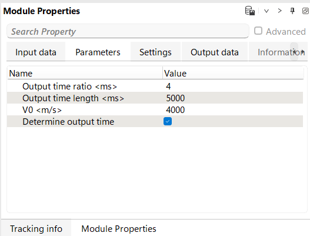310x236 pixels.
Task: Go to the Output data tab
Action: pos(215,52)
